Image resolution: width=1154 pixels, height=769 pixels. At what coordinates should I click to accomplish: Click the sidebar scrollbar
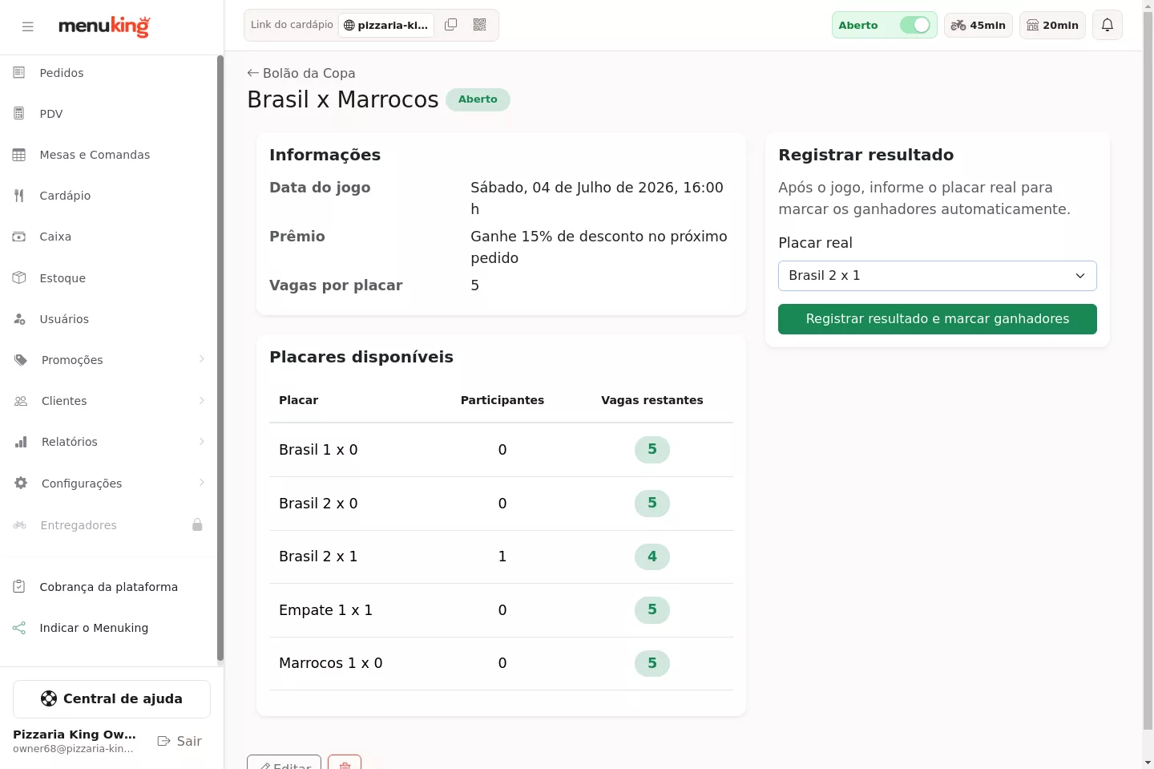coord(220,359)
